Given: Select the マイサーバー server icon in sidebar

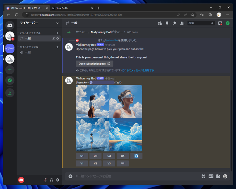Looking at the screenshot, I should click(x=10, y=48).
